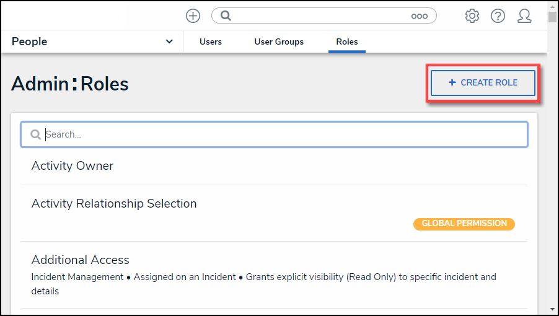Expand the People dropdown chevron
Image resolution: width=559 pixels, height=316 pixels.
169,42
